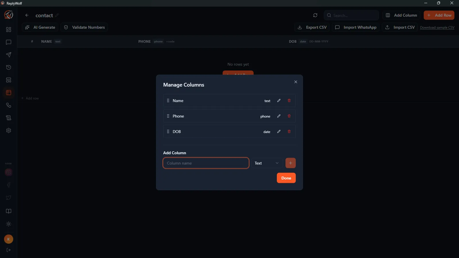Click the PHONE column header
Image resolution: width=459 pixels, height=258 pixels.
[144, 42]
